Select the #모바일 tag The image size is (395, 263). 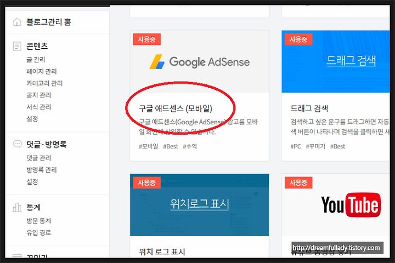pyautogui.click(x=148, y=146)
